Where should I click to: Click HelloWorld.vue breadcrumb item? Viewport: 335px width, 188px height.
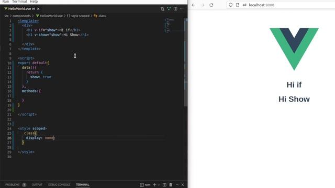pos(49,16)
